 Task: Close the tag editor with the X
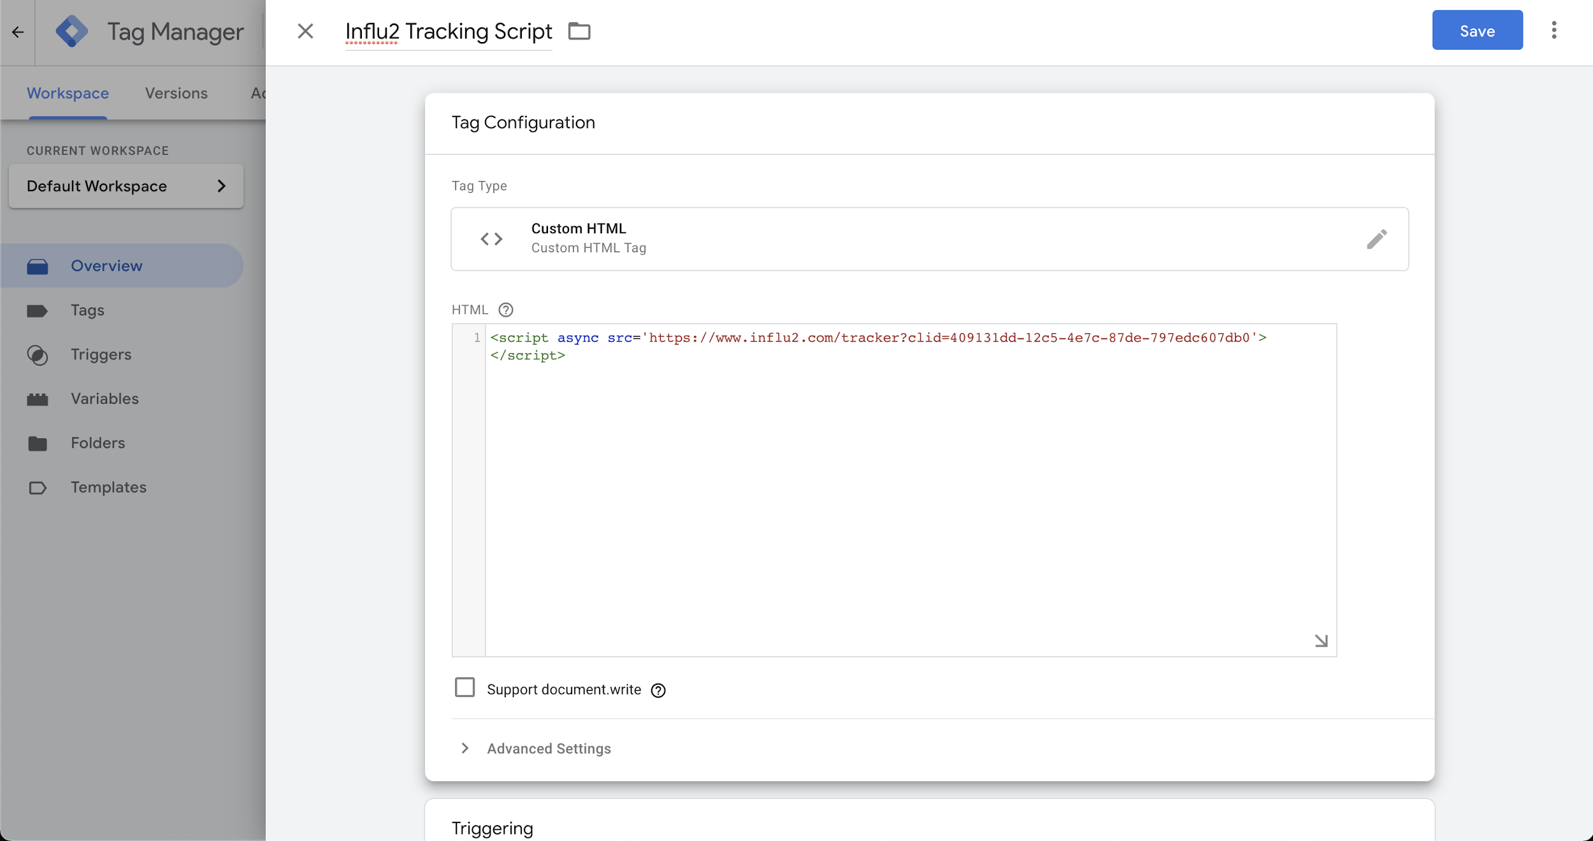click(x=305, y=31)
